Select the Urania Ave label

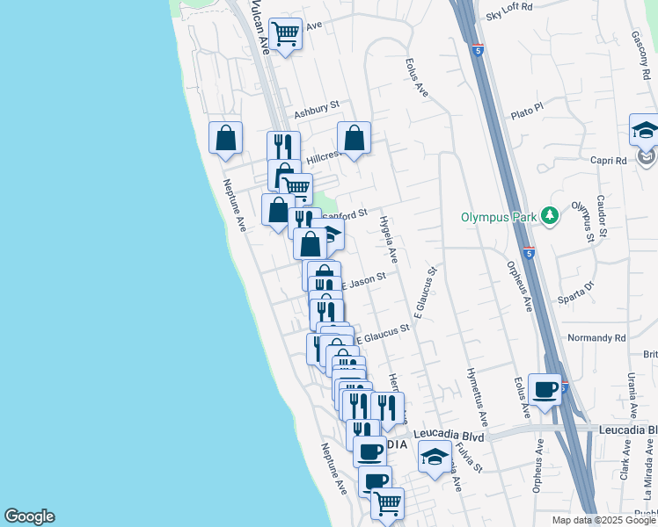click(632, 395)
